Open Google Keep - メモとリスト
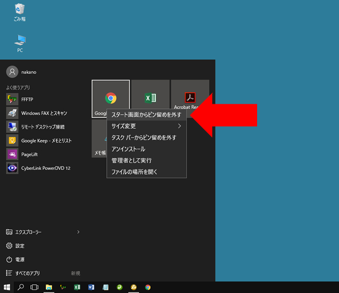The image size is (339, 293). pos(46,140)
